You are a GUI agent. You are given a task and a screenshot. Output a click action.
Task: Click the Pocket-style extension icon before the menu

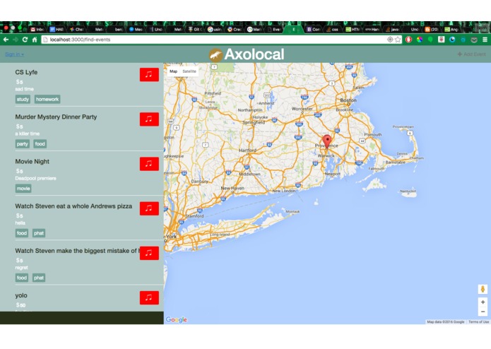[474, 40]
